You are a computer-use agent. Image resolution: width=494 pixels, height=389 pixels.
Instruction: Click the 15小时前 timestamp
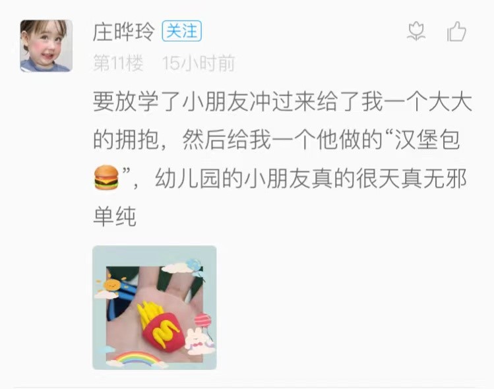click(x=199, y=63)
